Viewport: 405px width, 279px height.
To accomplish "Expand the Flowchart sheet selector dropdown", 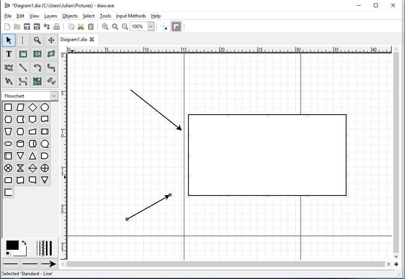I will tap(54, 96).
